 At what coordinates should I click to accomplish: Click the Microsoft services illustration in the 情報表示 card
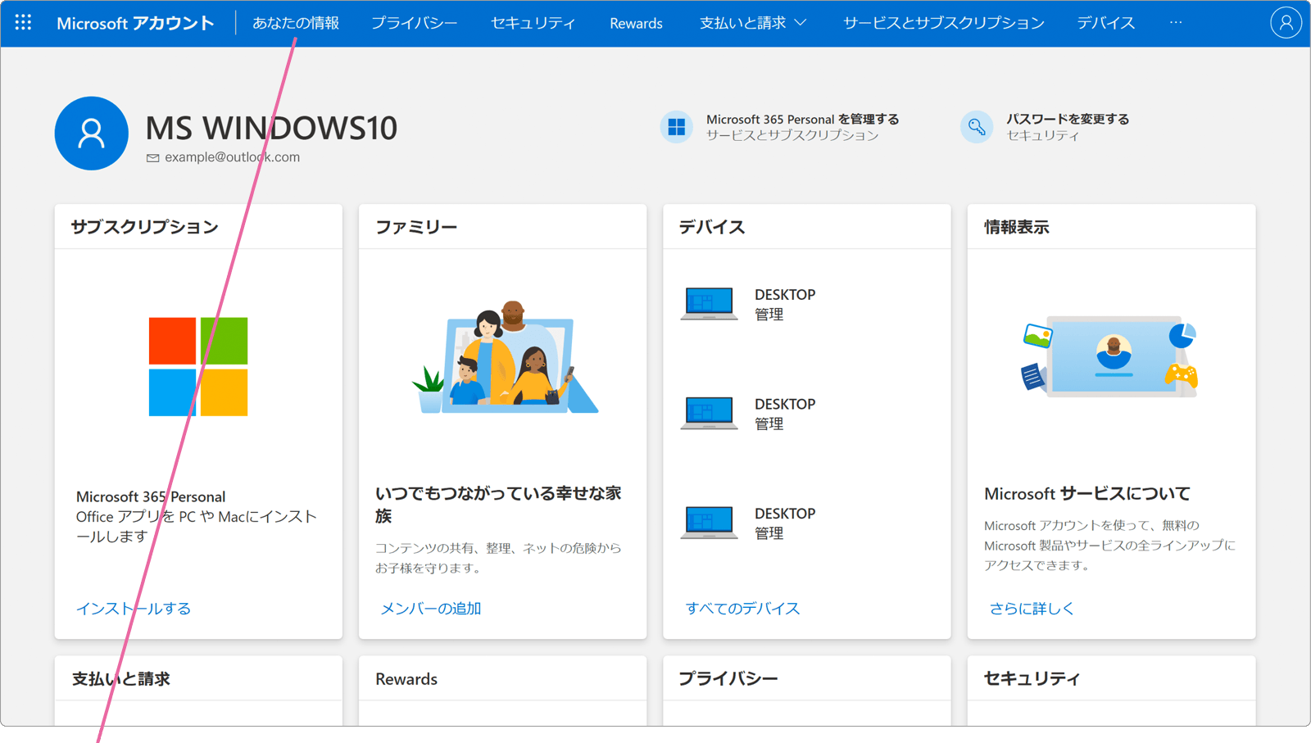coord(1111,357)
